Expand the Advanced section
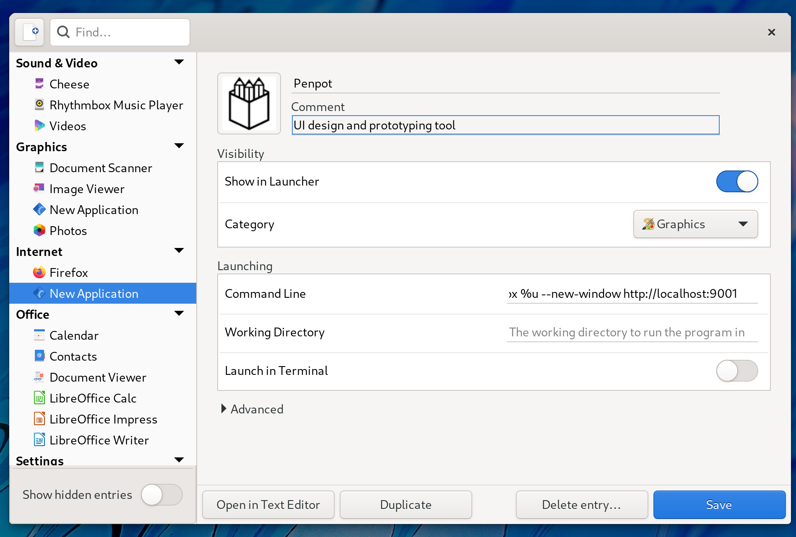The width and height of the screenshot is (796, 537). (252, 409)
